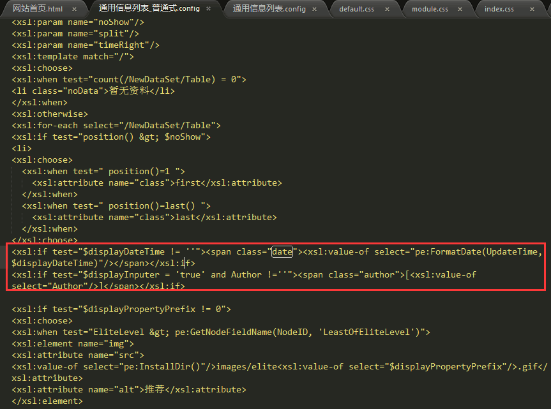Switch to the 通用信息列表.config tab
Screen dimensions: 551x409
pyautogui.click(x=269, y=10)
